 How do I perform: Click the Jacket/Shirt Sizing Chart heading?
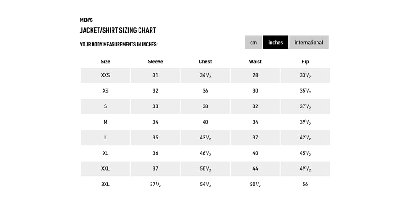point(118,30)
